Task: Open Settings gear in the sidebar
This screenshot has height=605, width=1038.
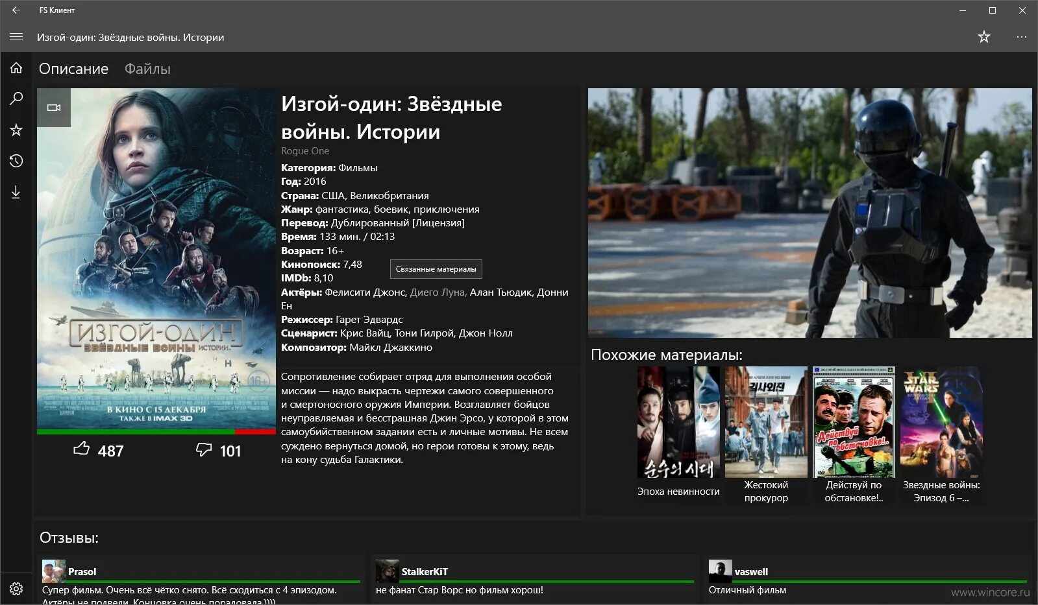Action: pyautogui.click(x=16, y=589)
